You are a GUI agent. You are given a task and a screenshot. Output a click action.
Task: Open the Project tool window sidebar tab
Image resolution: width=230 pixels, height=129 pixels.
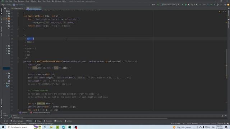[x=1, y=11]
